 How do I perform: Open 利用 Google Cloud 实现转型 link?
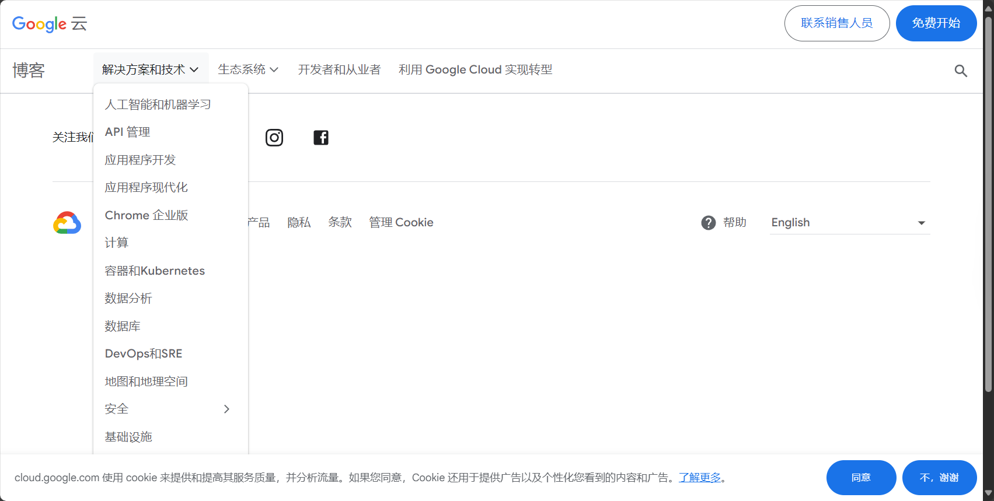(x=476, y=70)
